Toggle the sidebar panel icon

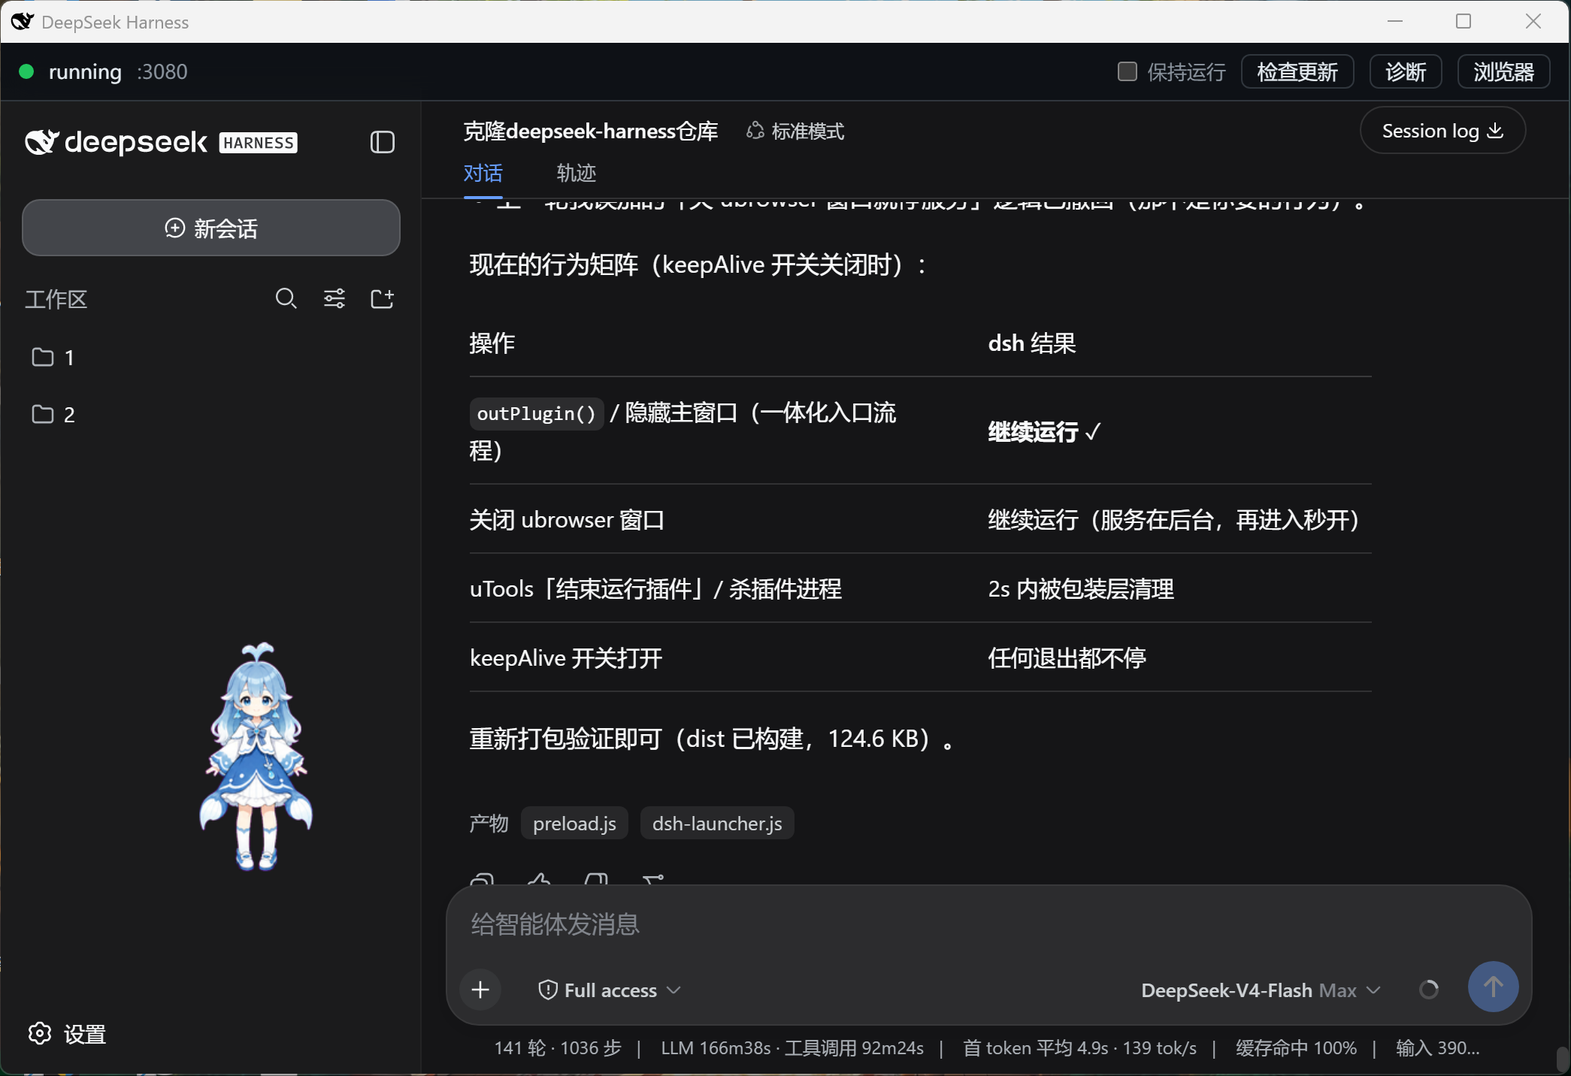click(x=383, y=142)
